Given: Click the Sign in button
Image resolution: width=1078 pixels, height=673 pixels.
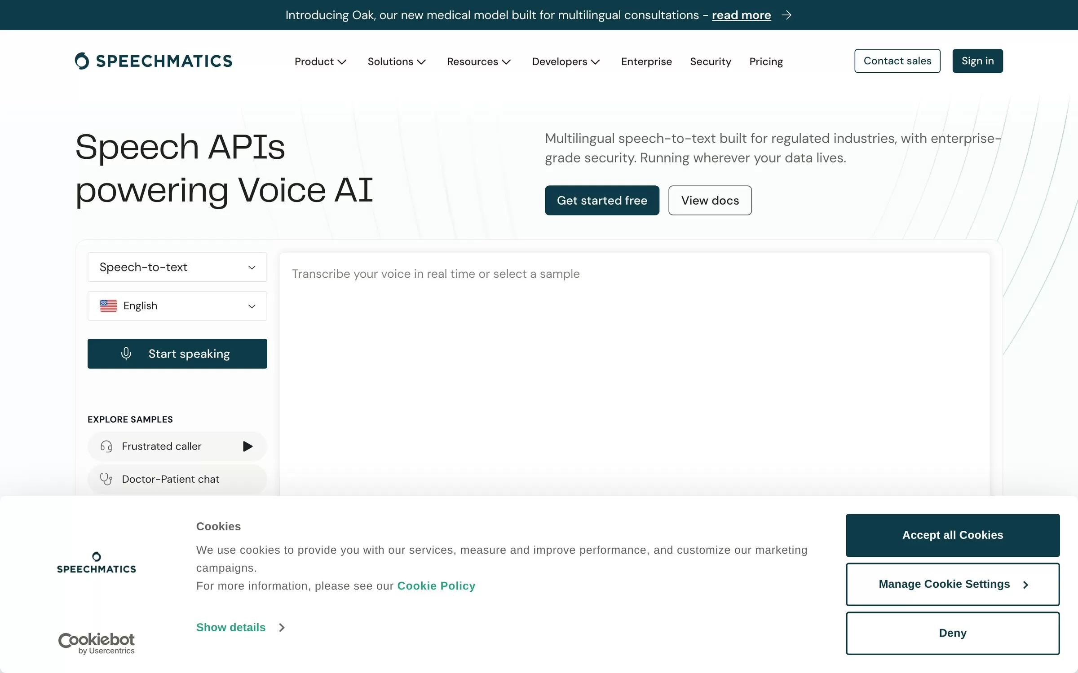Looking at the screenshot, I should coord(977,61).
